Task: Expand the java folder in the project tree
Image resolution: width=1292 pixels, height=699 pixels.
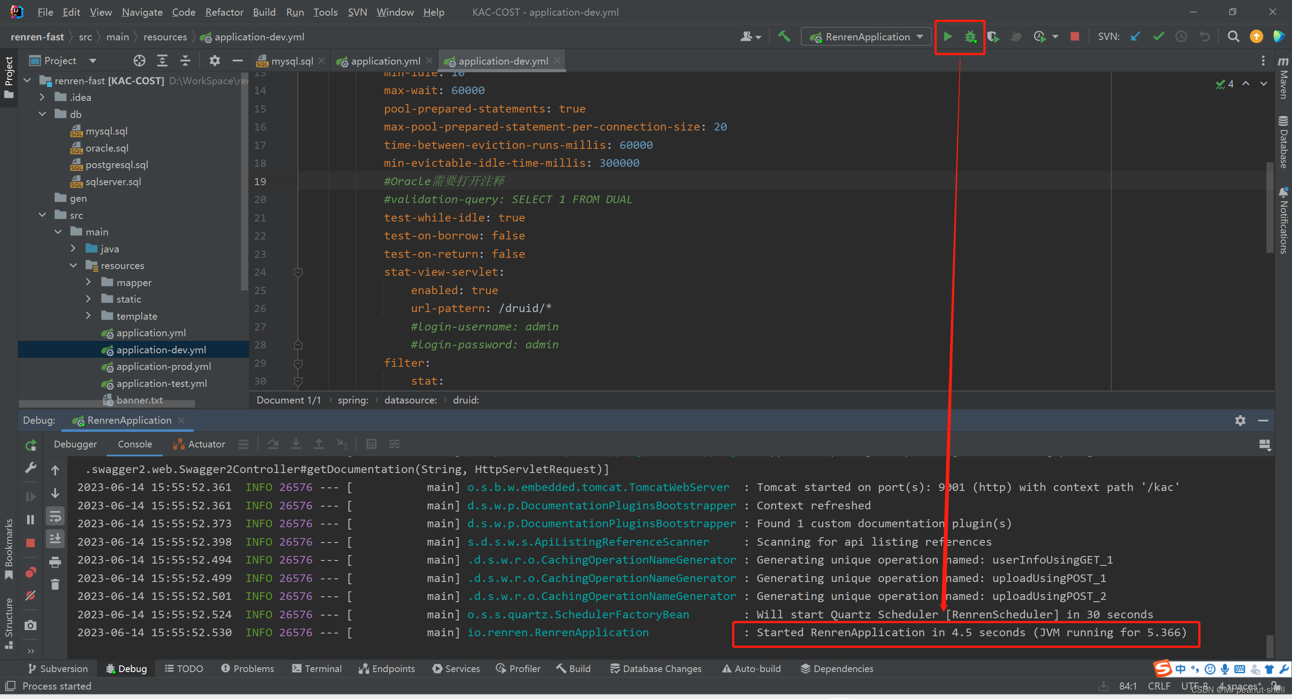Action: [x=73, y=249]
